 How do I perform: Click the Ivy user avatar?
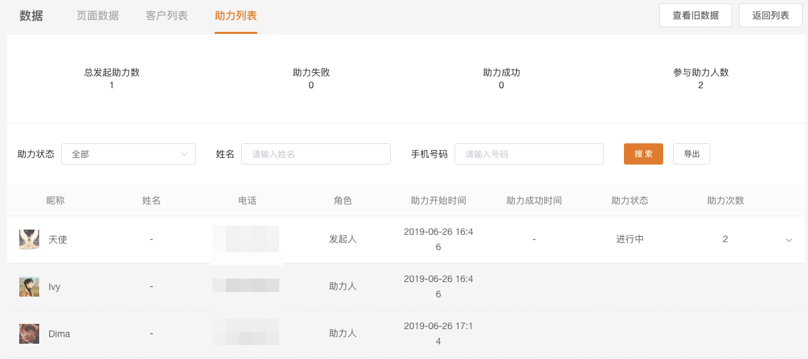point(29,287)
